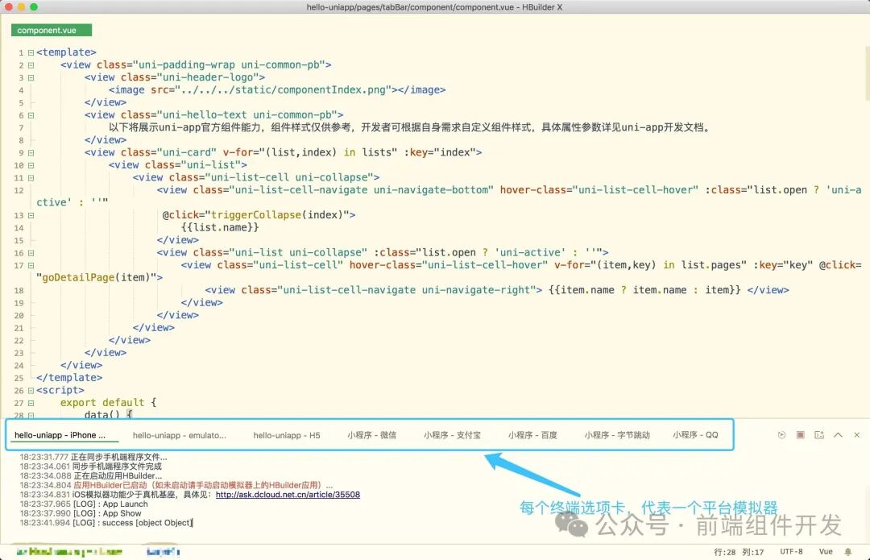This screenshot has width=870, height=560.
Task: Rerun the app with the console play icon
Action: click(x=781, y=435)
